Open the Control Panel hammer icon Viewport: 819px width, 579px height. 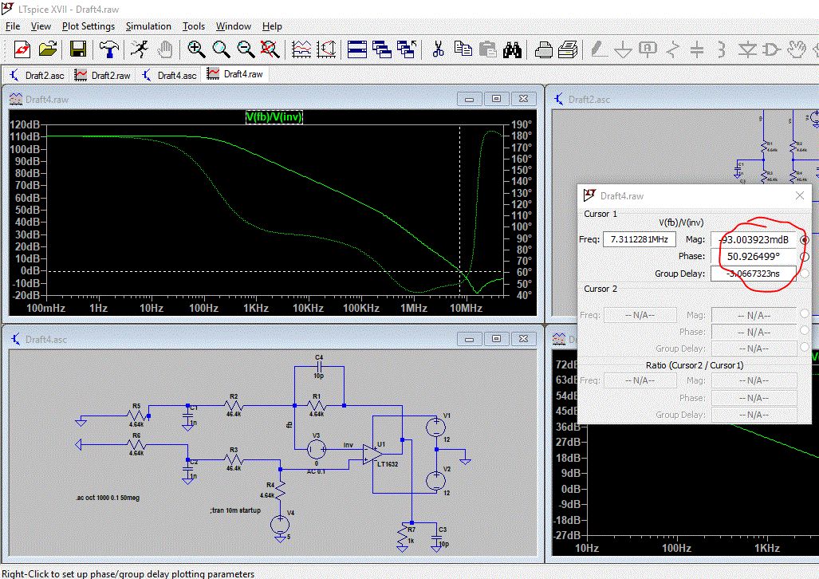(x=109, y=49)
